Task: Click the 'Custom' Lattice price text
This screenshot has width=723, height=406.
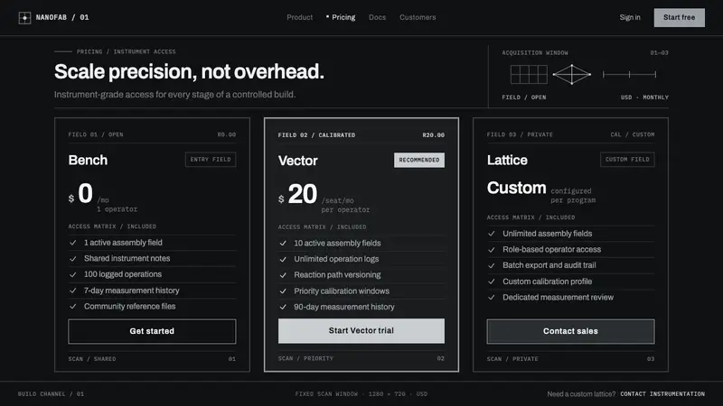Action: tap(516, 188)
